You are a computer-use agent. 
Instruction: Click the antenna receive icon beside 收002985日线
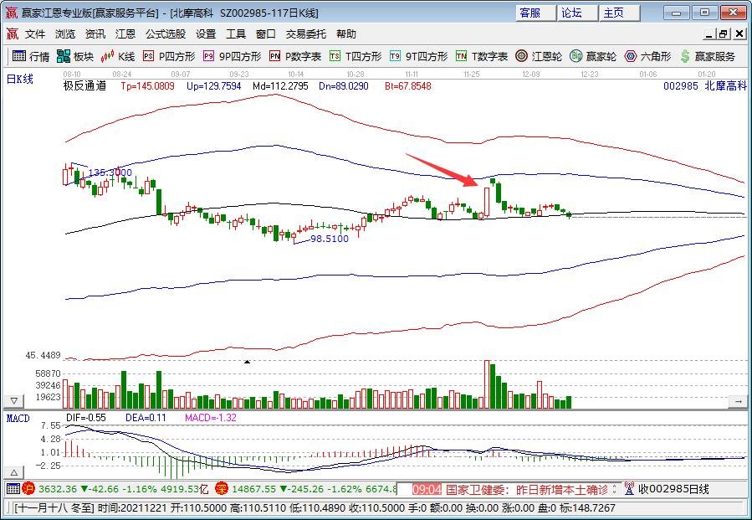(x=629, y=489)
